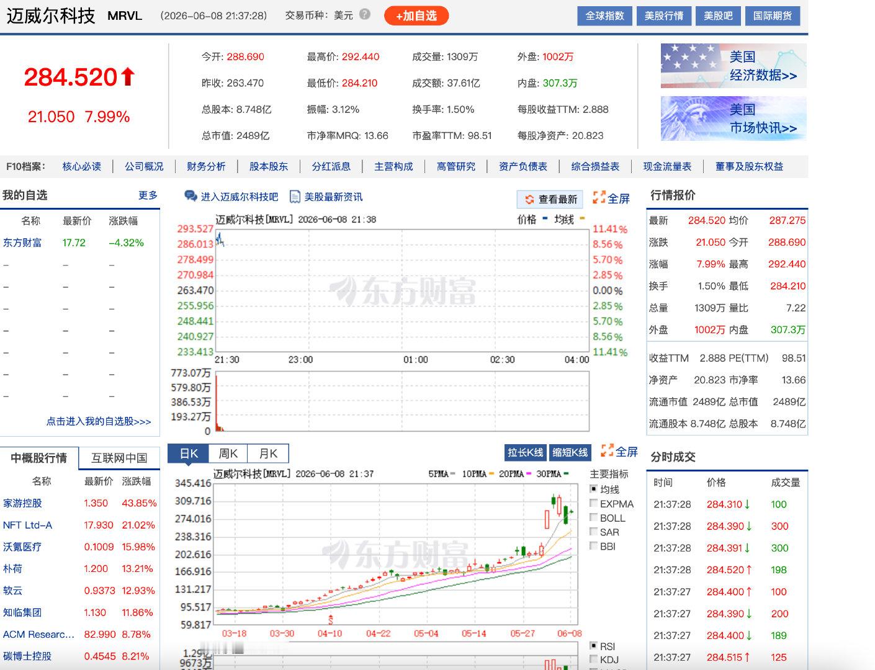Open the NFT Ltd-A stock link
The height and width of the screenshot is (670, 875).
click(x=27, y=525)
